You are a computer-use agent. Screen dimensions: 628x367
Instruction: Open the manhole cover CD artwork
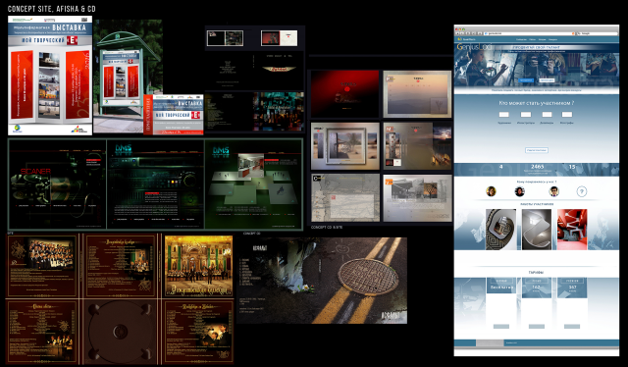click(322, 281)
